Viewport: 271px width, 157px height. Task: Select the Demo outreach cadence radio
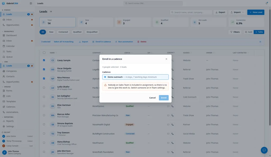click(105, 77)
